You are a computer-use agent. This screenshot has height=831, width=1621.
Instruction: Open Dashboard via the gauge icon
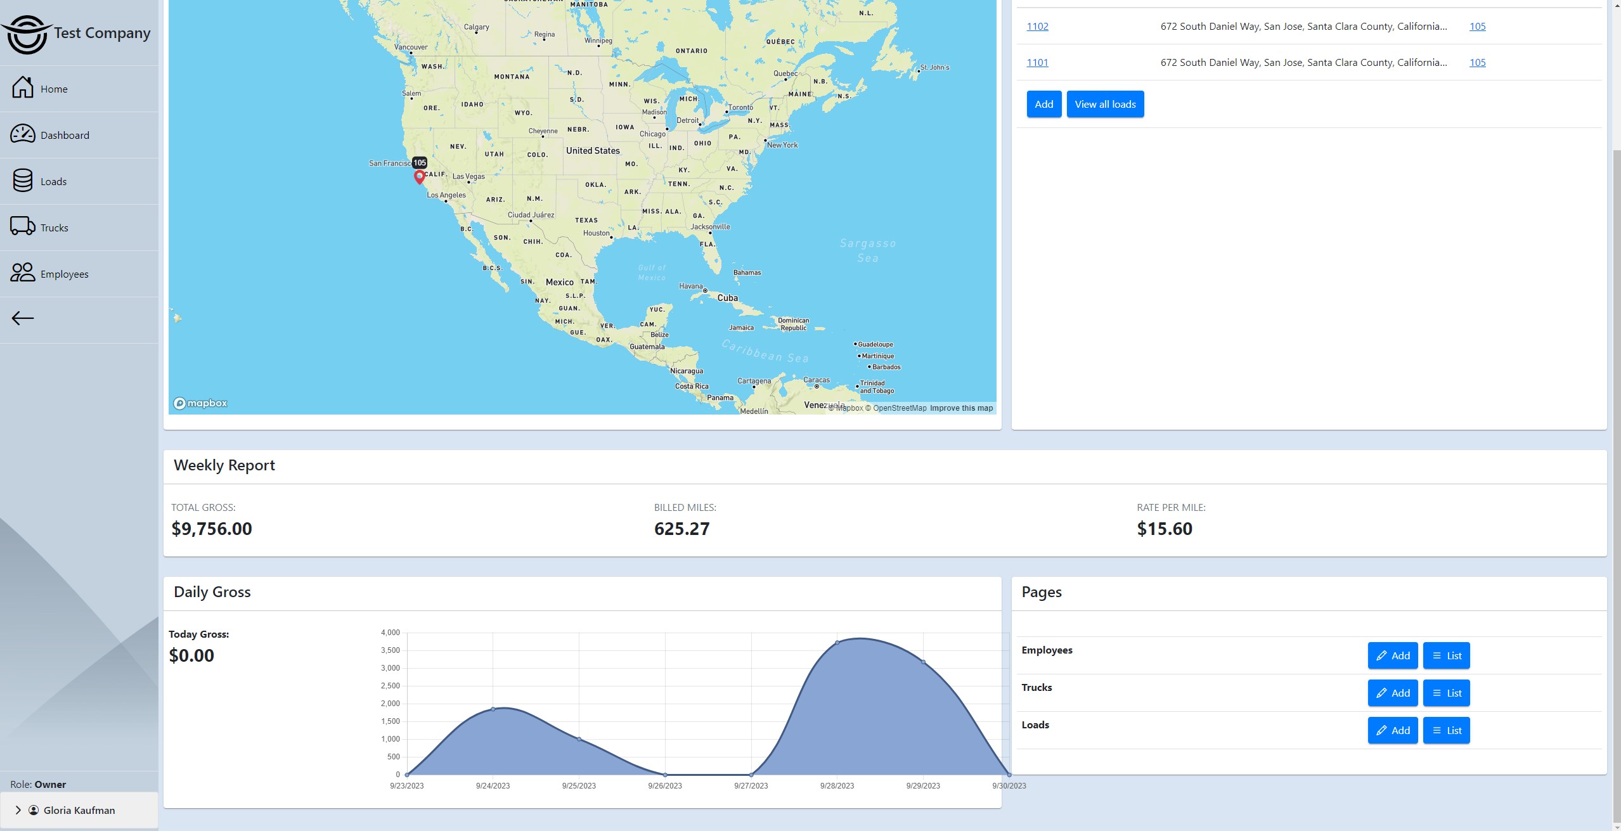pyautogui.click(x=23, y=134)
